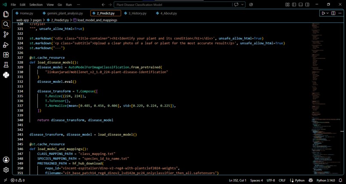346x184 pixels.
Task: Expand 'pages' breadcrumb
Action: pos(37,20)
